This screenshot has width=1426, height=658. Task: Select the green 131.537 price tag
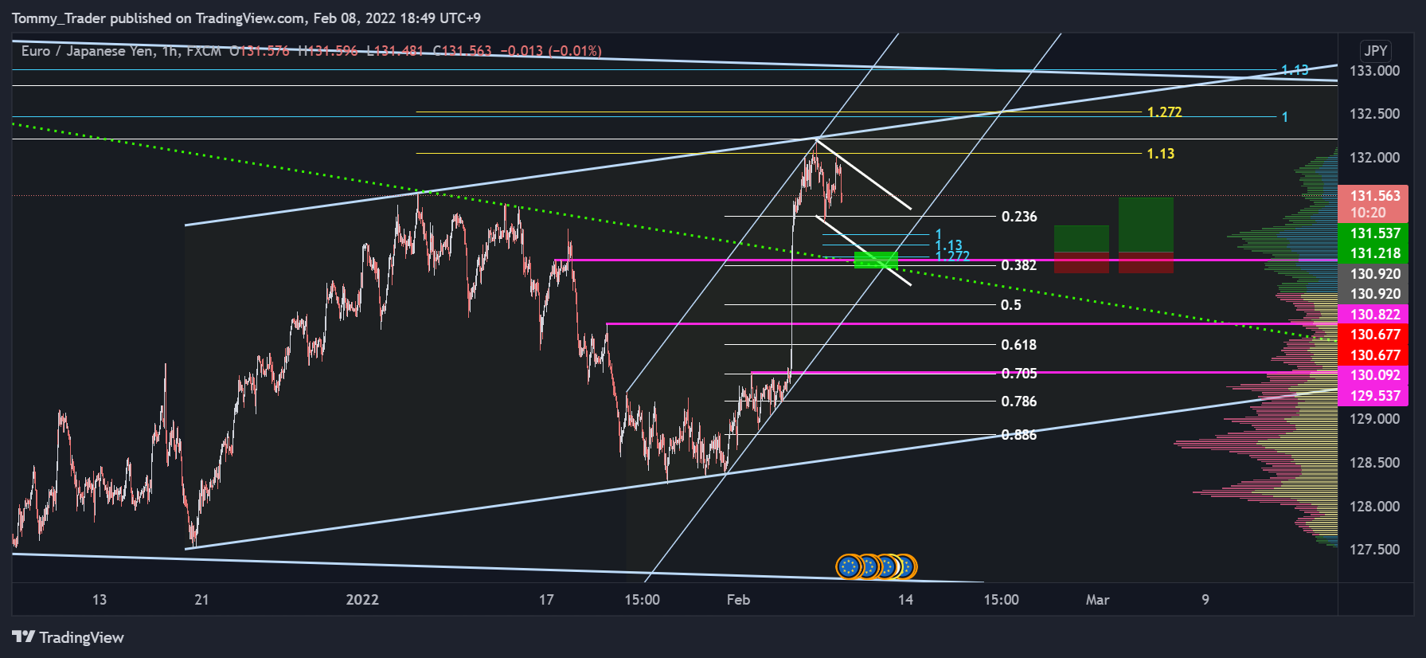pos(1374,233)
